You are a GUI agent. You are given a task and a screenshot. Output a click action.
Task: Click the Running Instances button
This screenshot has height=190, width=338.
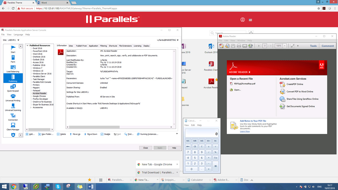[147, 134]
